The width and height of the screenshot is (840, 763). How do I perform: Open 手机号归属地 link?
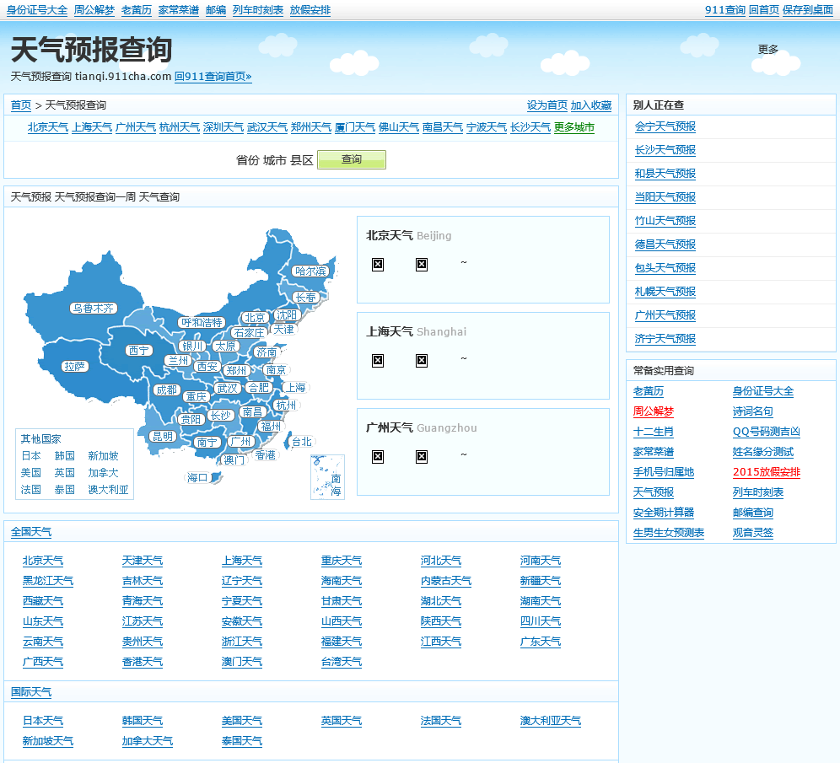pos(663,472)
